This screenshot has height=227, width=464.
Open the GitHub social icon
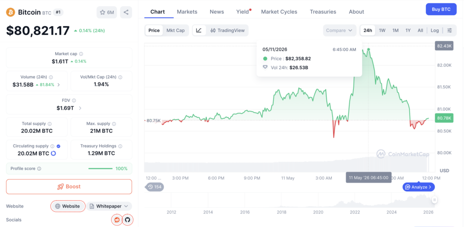pos(127,220)
